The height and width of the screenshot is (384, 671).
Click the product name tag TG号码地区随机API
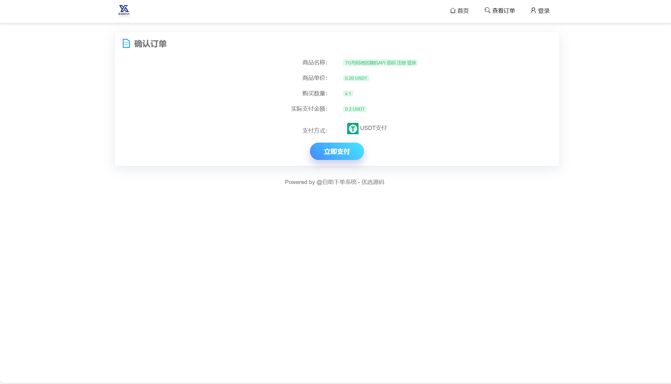380,63
